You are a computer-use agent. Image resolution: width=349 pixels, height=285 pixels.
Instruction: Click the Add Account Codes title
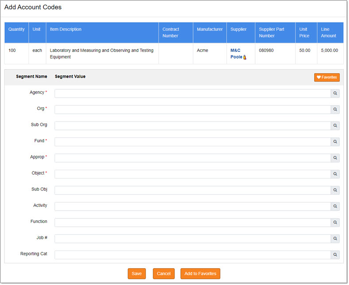33,8
